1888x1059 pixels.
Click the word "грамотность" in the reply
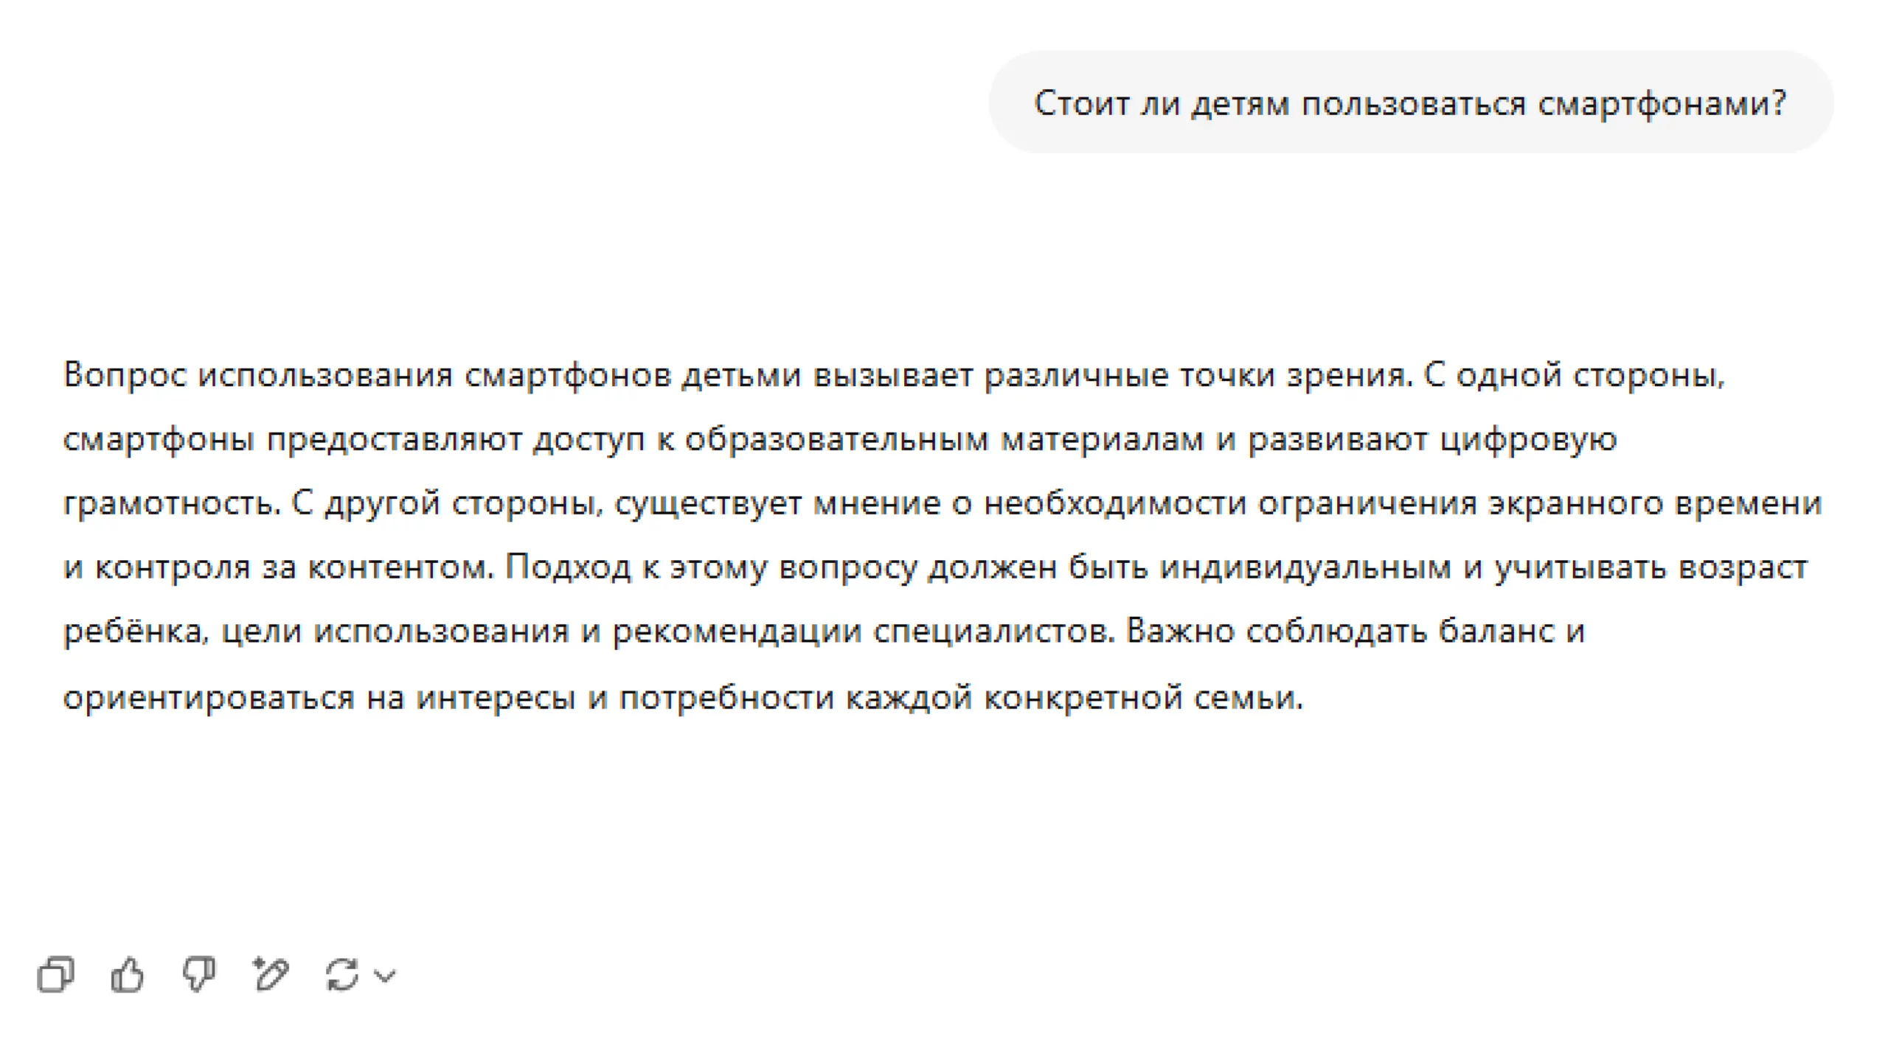point(171,503)
